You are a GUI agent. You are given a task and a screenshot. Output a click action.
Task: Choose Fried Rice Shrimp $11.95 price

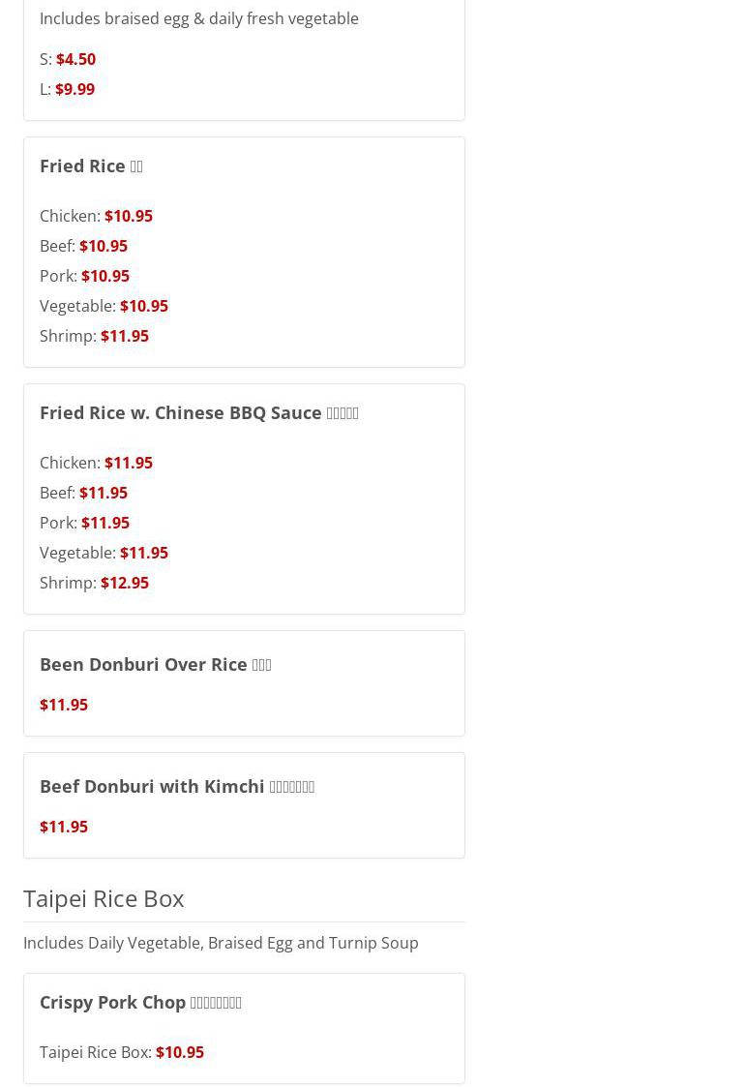click(124, 336)
